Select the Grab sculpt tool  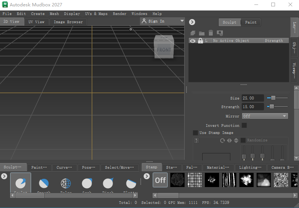(87, 183)
